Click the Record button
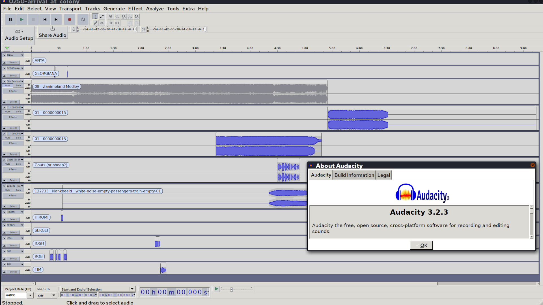 point(69,19)
